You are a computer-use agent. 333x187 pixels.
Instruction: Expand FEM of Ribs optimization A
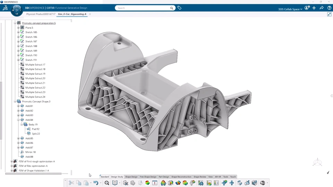pos(12,166)
